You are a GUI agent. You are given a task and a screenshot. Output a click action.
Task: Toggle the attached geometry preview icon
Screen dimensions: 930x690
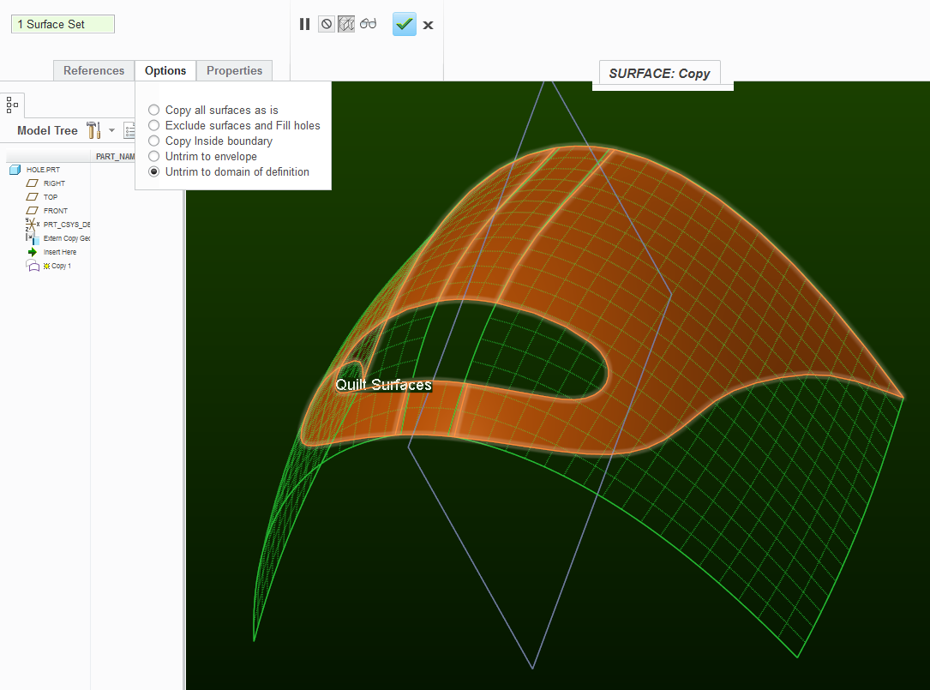pyautogui.click(x=346, y=24)
